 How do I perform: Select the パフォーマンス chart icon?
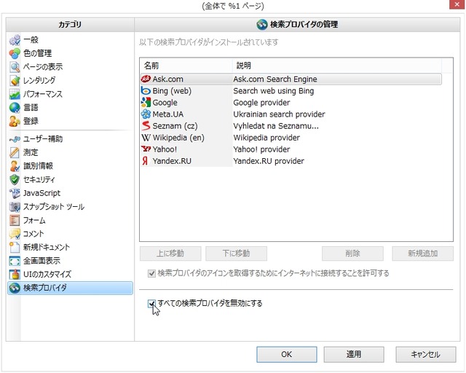click(15, 94)
